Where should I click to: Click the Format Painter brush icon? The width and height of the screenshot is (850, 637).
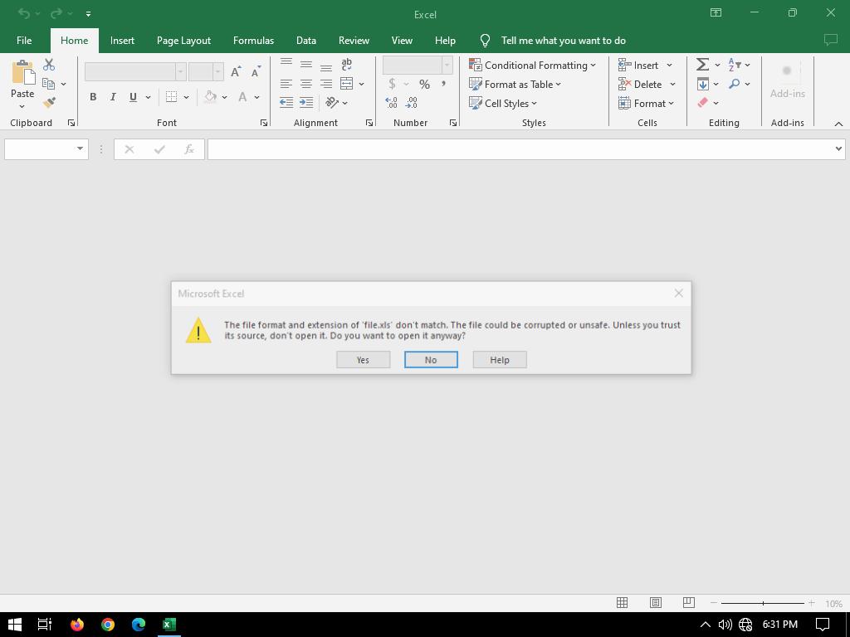[x=49, y=103]
